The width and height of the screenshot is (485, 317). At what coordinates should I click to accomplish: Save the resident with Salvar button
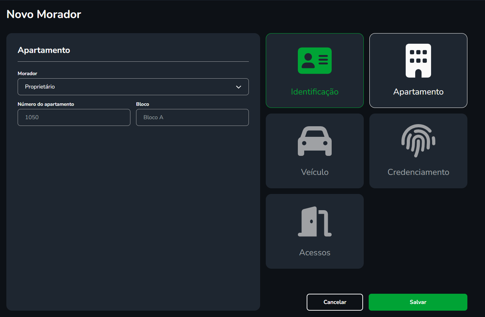click(418, 302)
